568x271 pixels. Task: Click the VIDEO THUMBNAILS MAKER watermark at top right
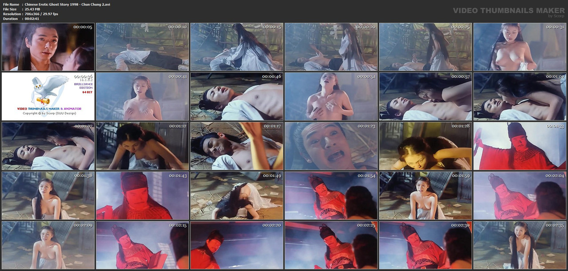click(x=509, y=10)
